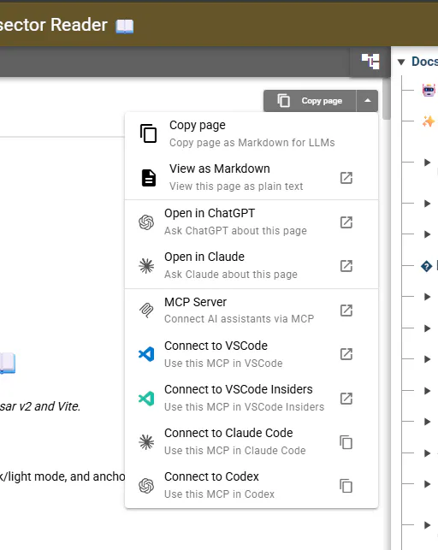Expand tree arrow level with Open in ChatGPT subtitle

pos(427,234)
